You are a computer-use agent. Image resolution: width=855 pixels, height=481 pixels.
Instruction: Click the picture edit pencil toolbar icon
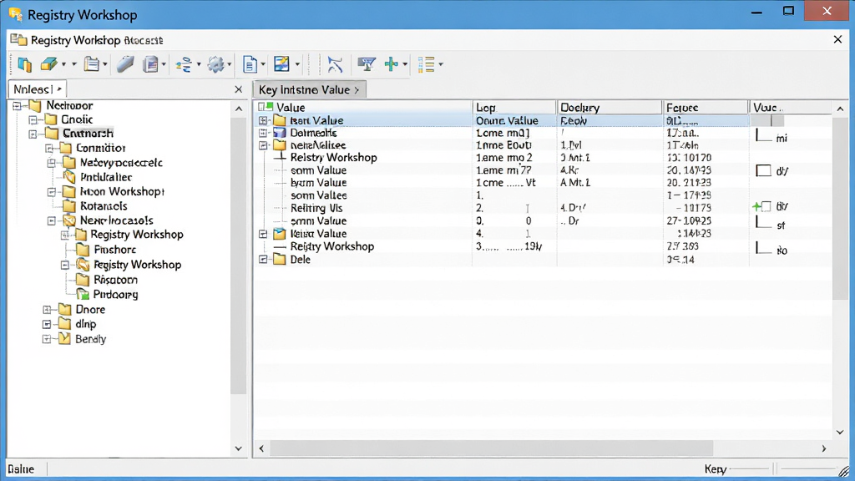282,64
